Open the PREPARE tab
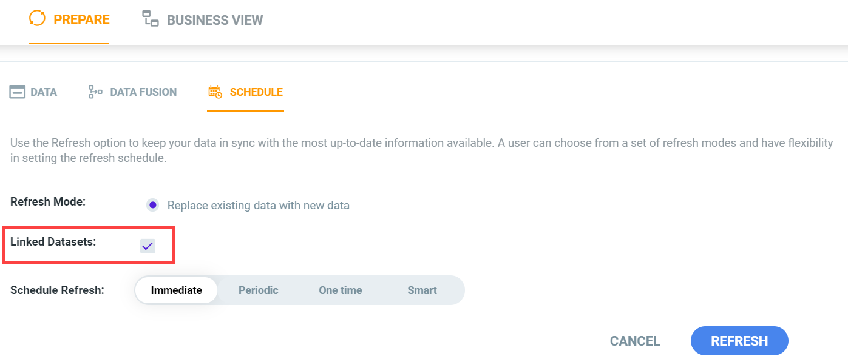 point(69,19)
